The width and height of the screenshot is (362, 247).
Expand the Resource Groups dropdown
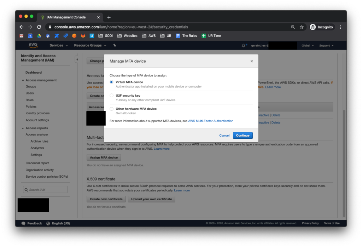[x=90, y=45]
